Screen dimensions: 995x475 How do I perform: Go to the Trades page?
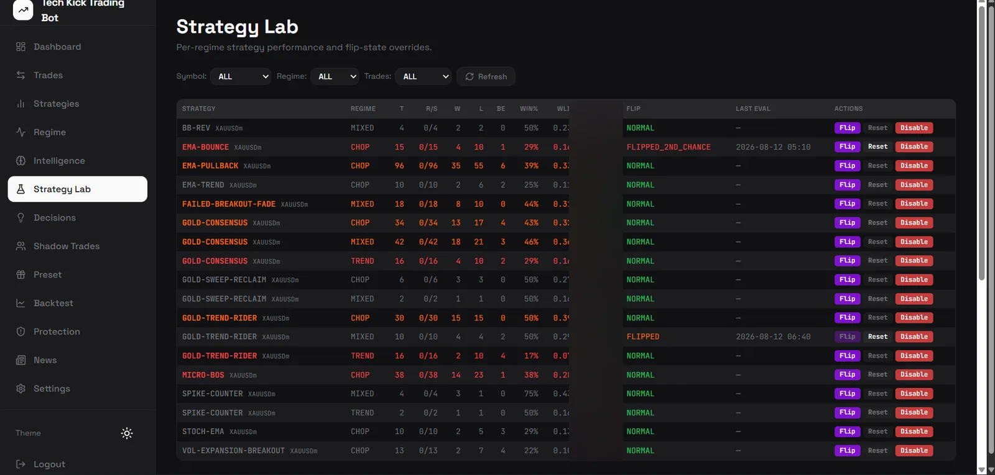78,75
